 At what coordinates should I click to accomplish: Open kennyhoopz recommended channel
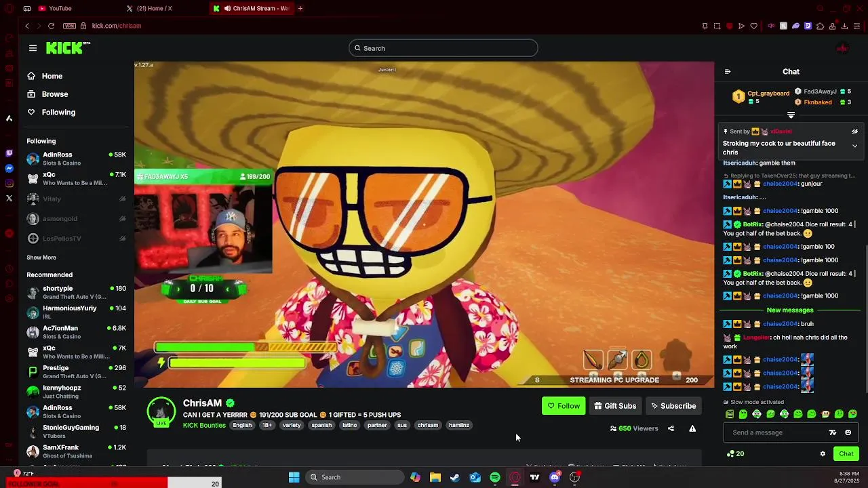pos(76,392)
